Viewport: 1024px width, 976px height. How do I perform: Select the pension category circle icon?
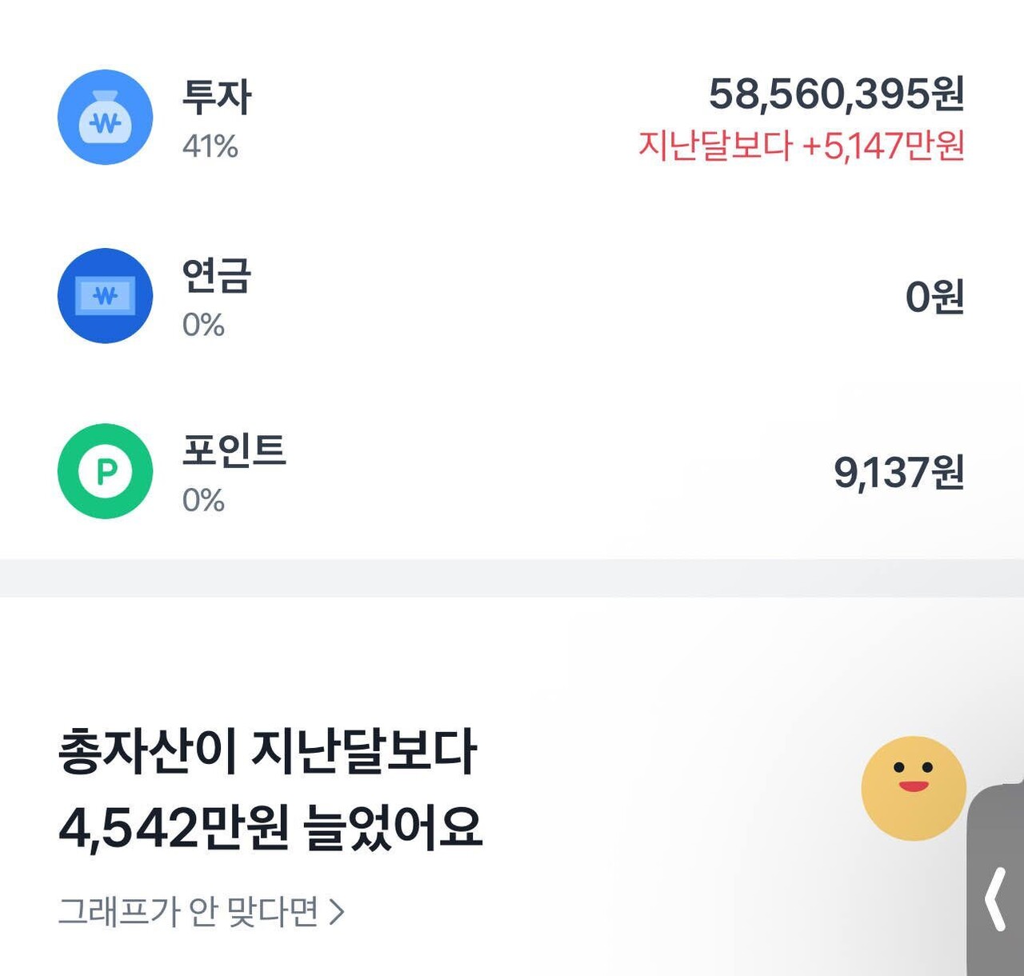coord(104,294)
